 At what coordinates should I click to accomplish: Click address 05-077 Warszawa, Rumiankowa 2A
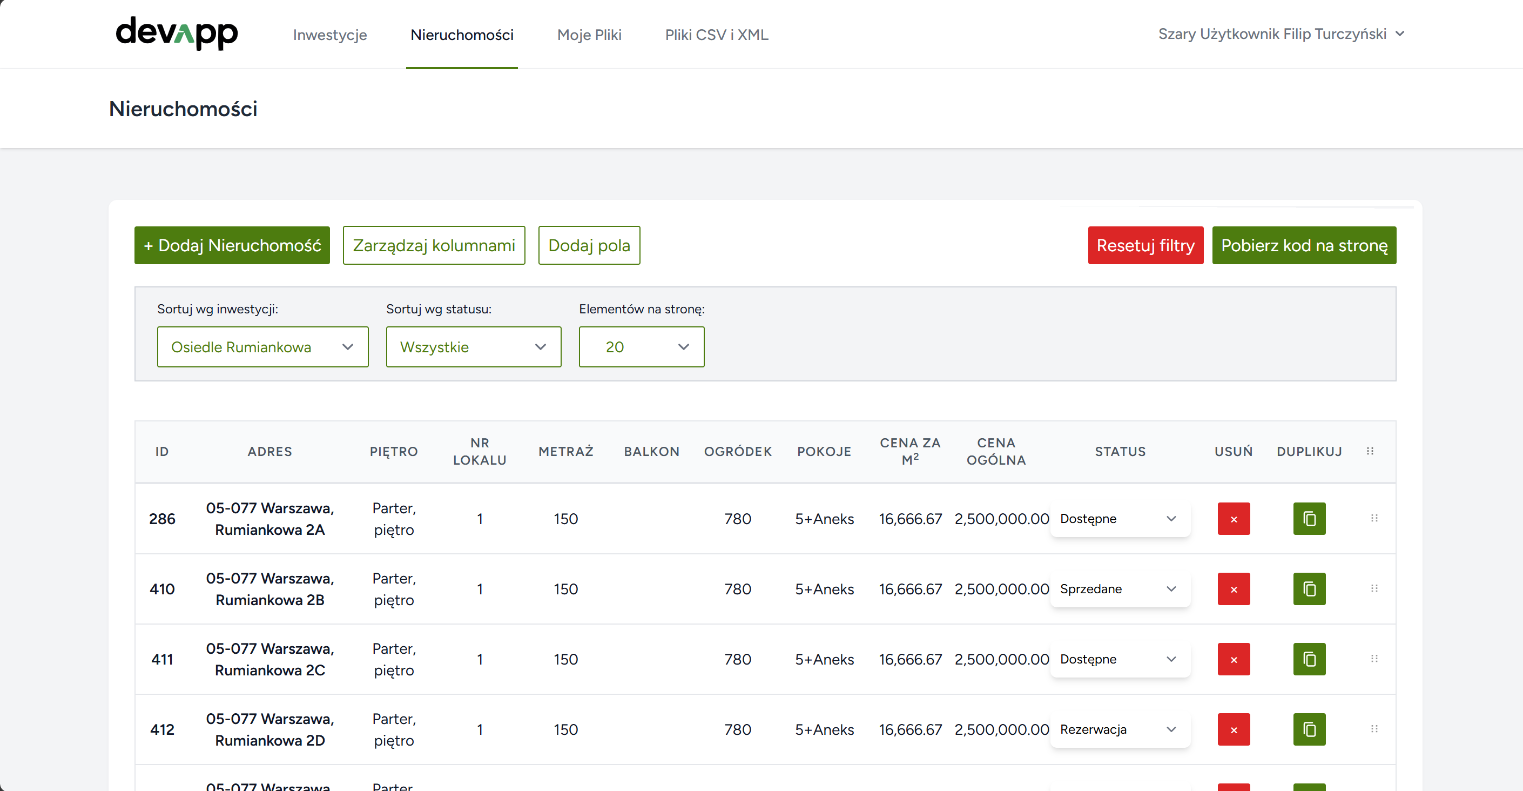(269, 519)
